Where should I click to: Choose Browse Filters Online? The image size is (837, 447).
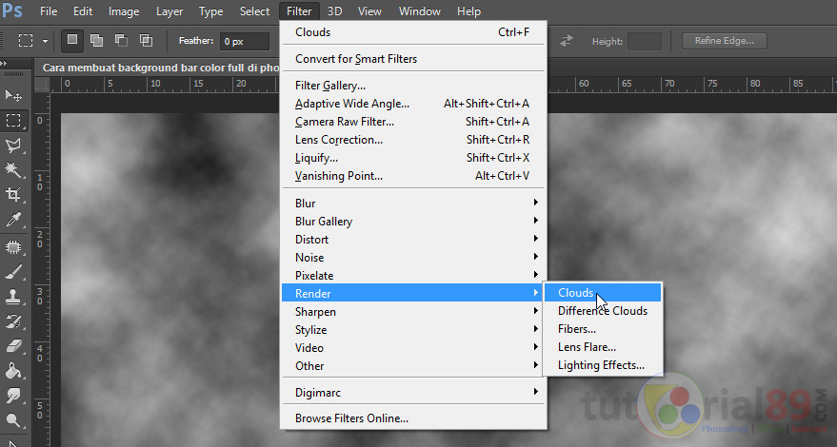[x=412, y=418]
